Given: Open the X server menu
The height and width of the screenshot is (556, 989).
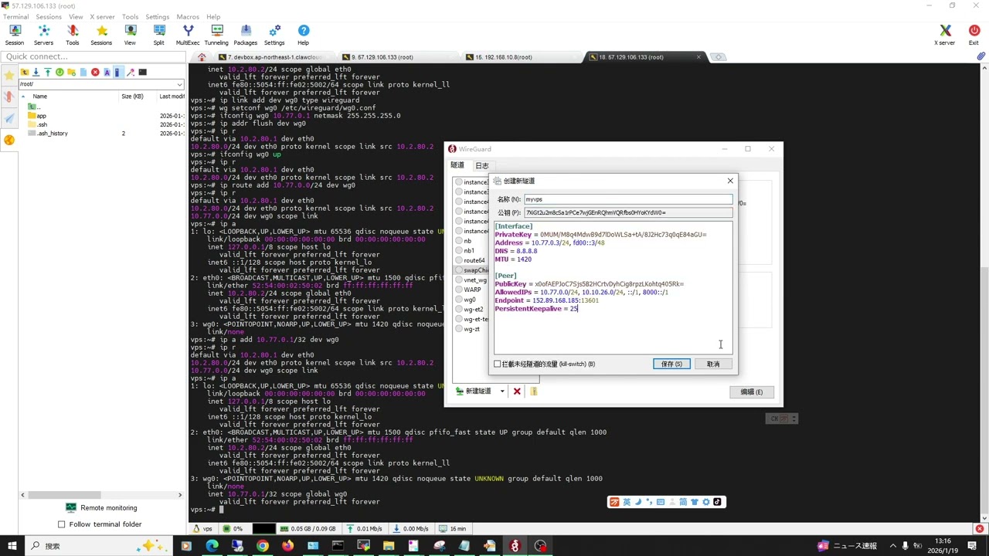Looking at the screenshot, I should pyautogui.click(x=102, y=16).
